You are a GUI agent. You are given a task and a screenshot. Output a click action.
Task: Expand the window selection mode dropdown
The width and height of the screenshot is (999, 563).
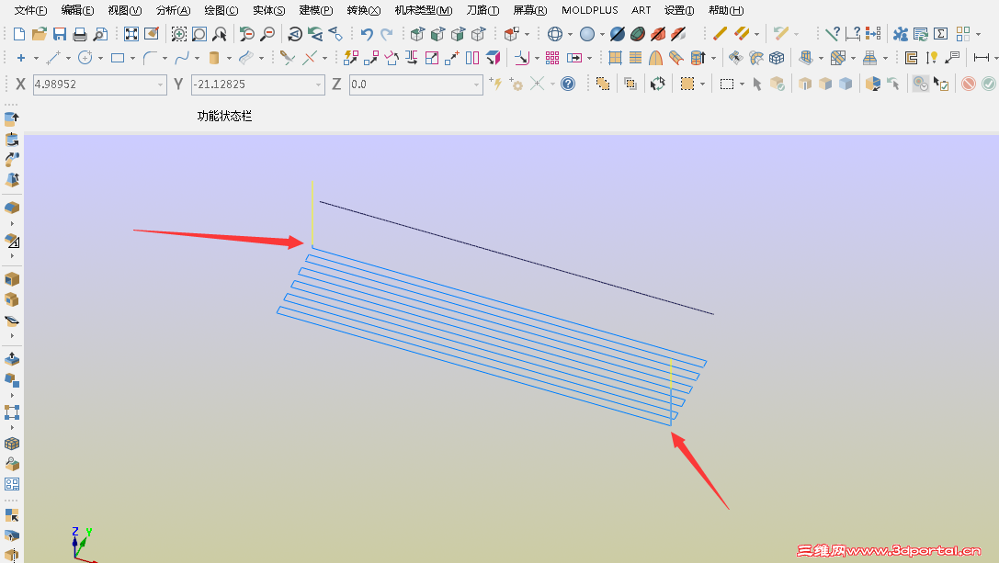tap(743, 84)
